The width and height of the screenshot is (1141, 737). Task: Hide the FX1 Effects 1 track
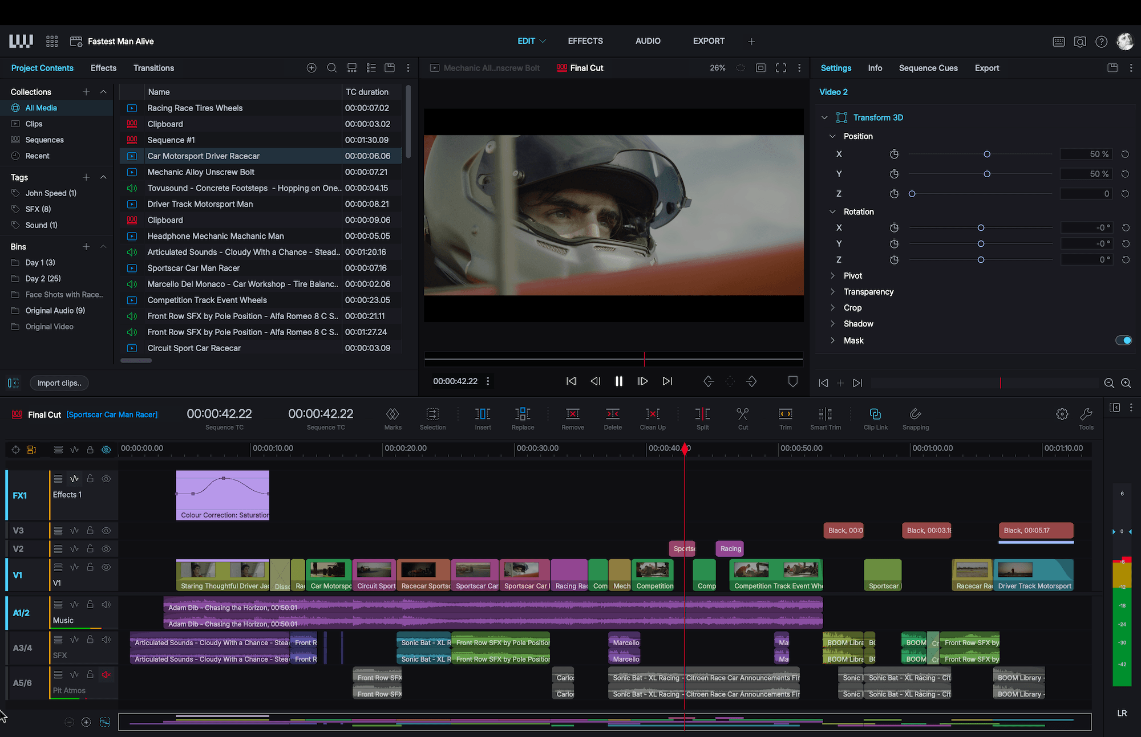pos(106,479)
